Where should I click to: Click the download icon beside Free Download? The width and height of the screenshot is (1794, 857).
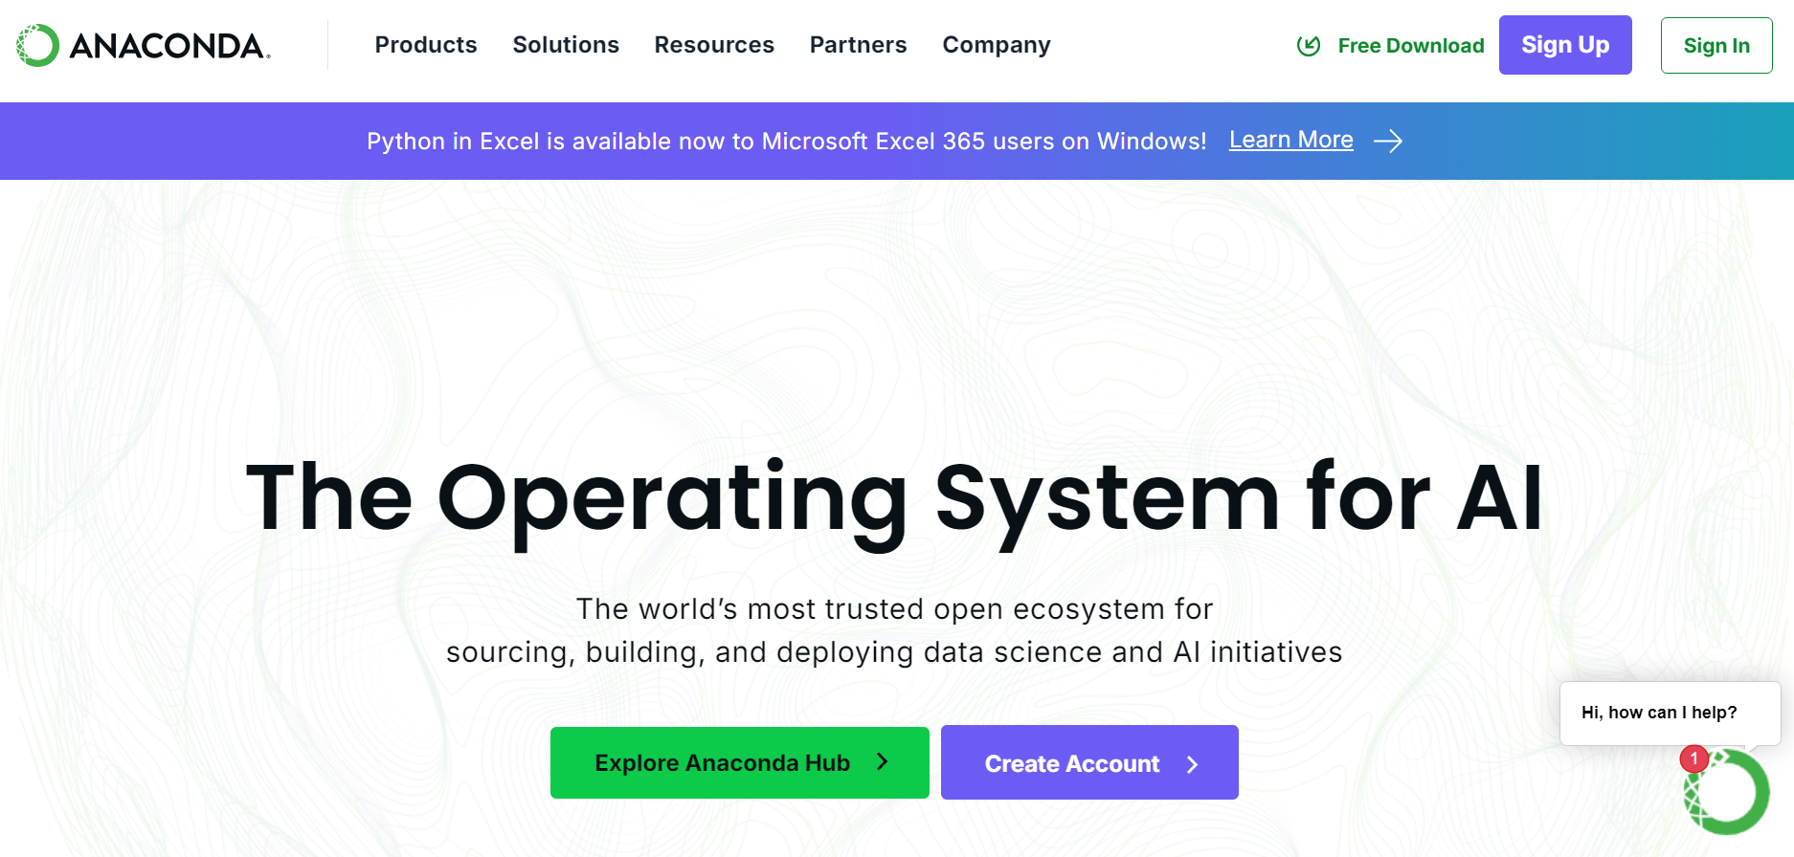tap(1309, 46)
